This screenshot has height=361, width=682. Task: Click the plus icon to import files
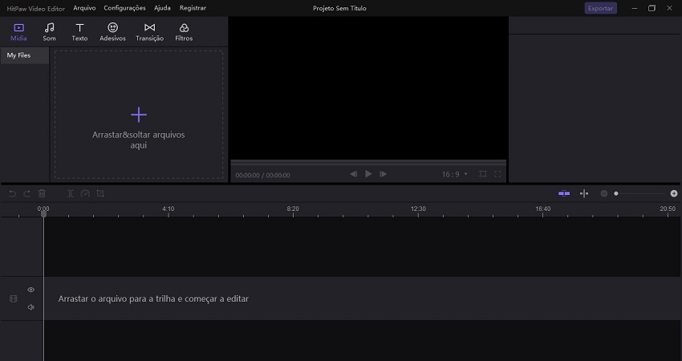(x=139, y=115)
